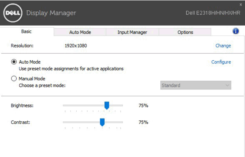Click the Contrast slider handle

102,122
